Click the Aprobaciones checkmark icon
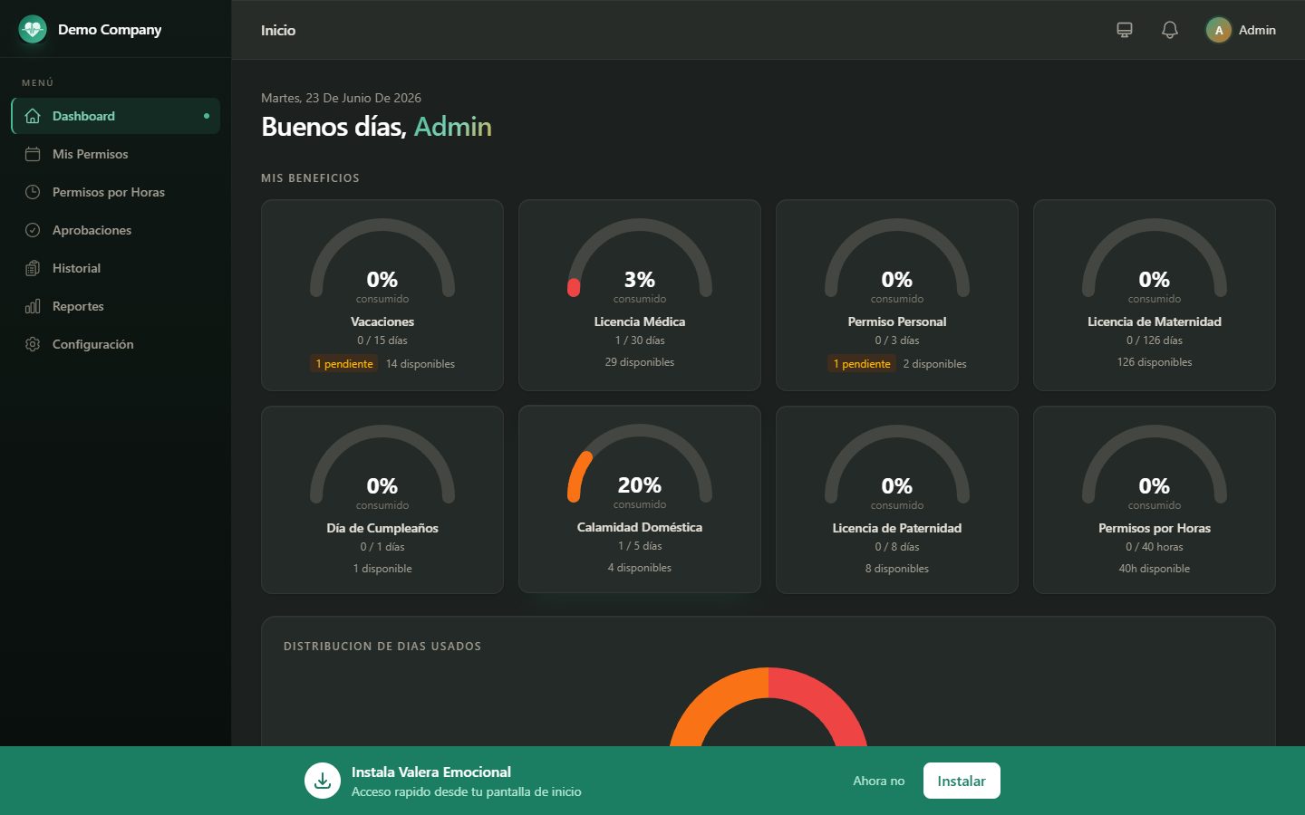 (x=33, y=230)
